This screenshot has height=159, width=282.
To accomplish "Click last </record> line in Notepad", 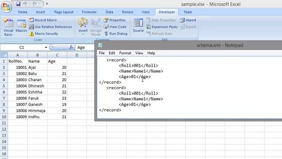I will (x=110, y=110).
